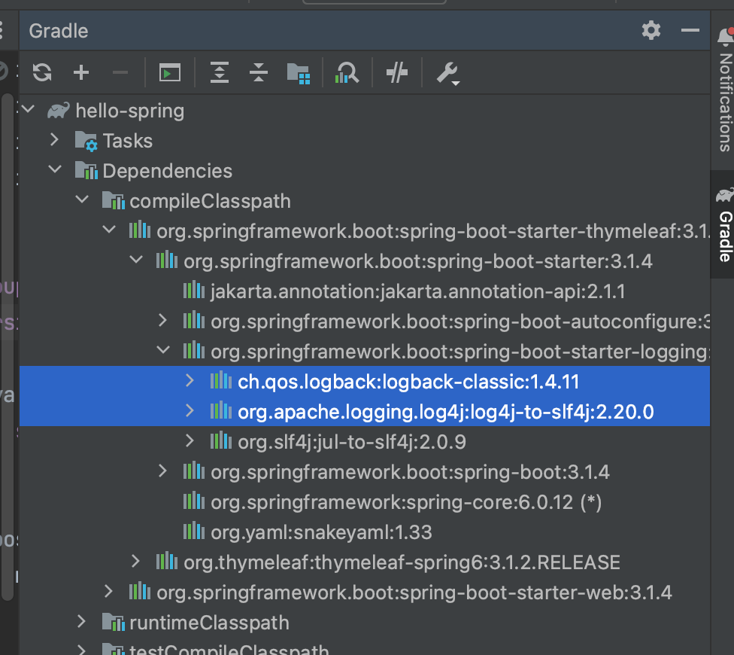Collapse spring-boot-starter-thymeleaf dependency
This screenshot has height=655, width=734.
tap(109, 230)
